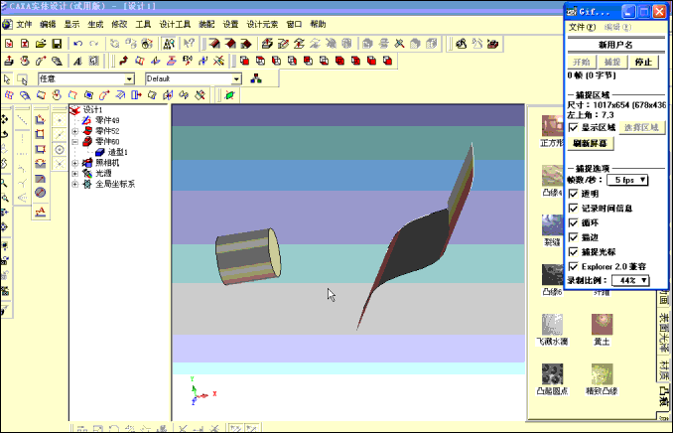Image resolution: width=673 pixels, height=433 pixels.
Task: Click the red dark-roofed shape icon after help pointer
Action: pyautogui.click(x=214, y=44)
